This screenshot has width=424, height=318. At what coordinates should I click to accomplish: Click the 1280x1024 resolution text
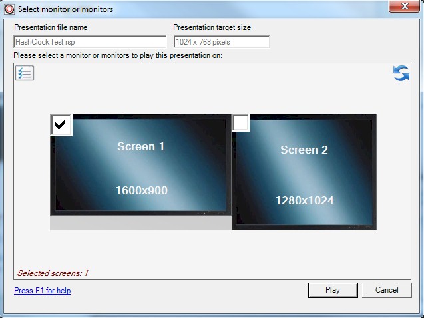point(304,200)
